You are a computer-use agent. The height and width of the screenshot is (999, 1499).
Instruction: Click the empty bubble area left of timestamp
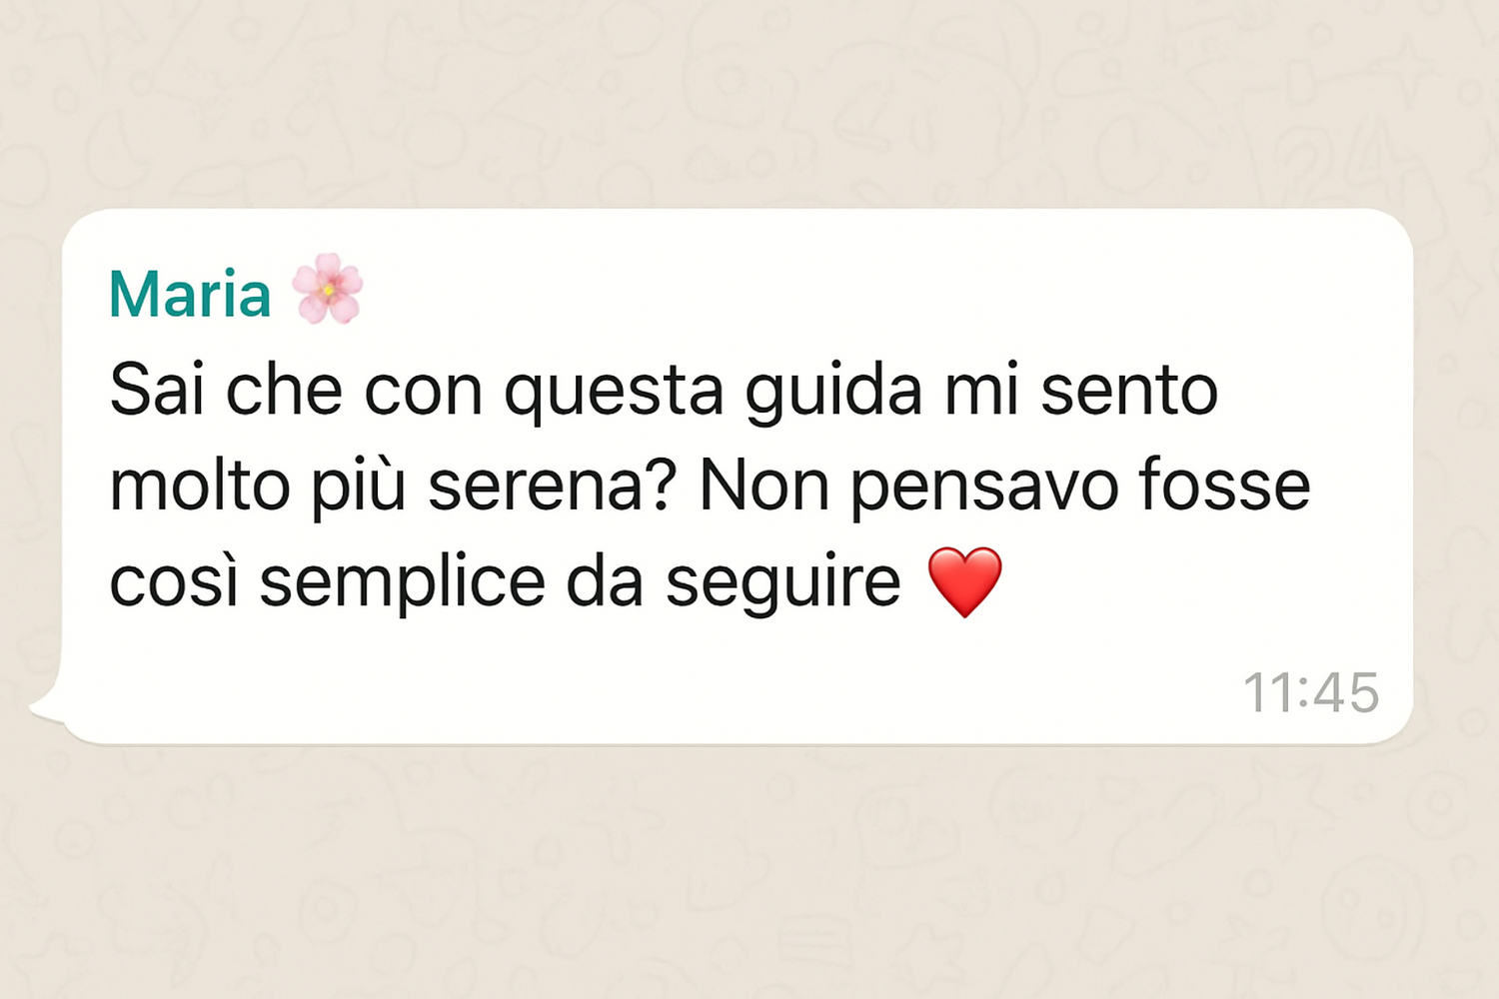point(650,689)
